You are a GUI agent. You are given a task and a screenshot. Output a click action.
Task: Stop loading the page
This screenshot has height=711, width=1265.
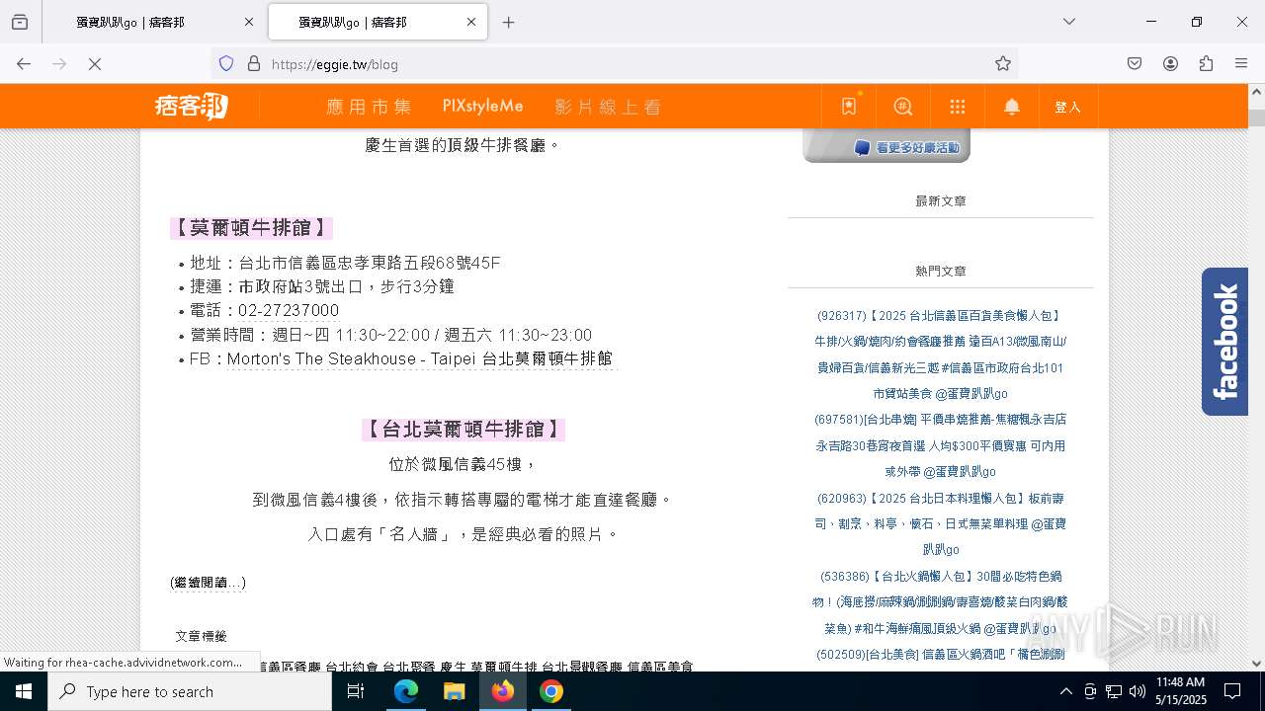pos(95,63)
